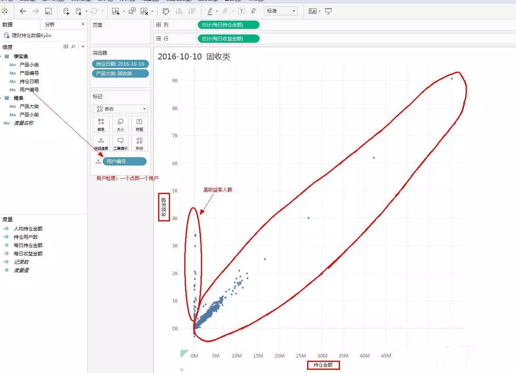Open dropdown arrow beside pause updates icon
This screenshot has height=373, width=516.
86,11
